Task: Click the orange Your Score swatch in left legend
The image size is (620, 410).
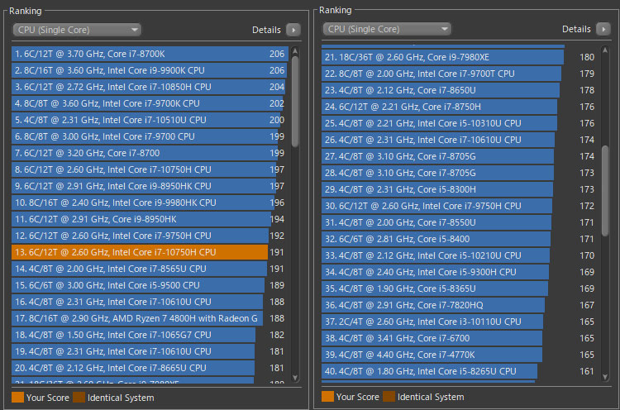Action: tap(17, 398)
